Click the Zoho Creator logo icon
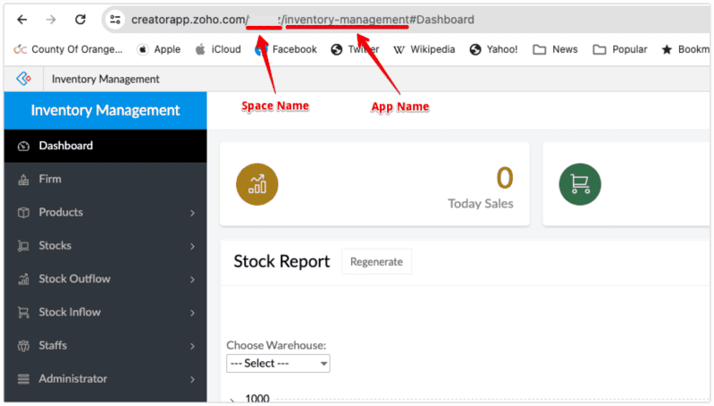Image resolution: width=714 pixels, height=406 pixels. 24,79
